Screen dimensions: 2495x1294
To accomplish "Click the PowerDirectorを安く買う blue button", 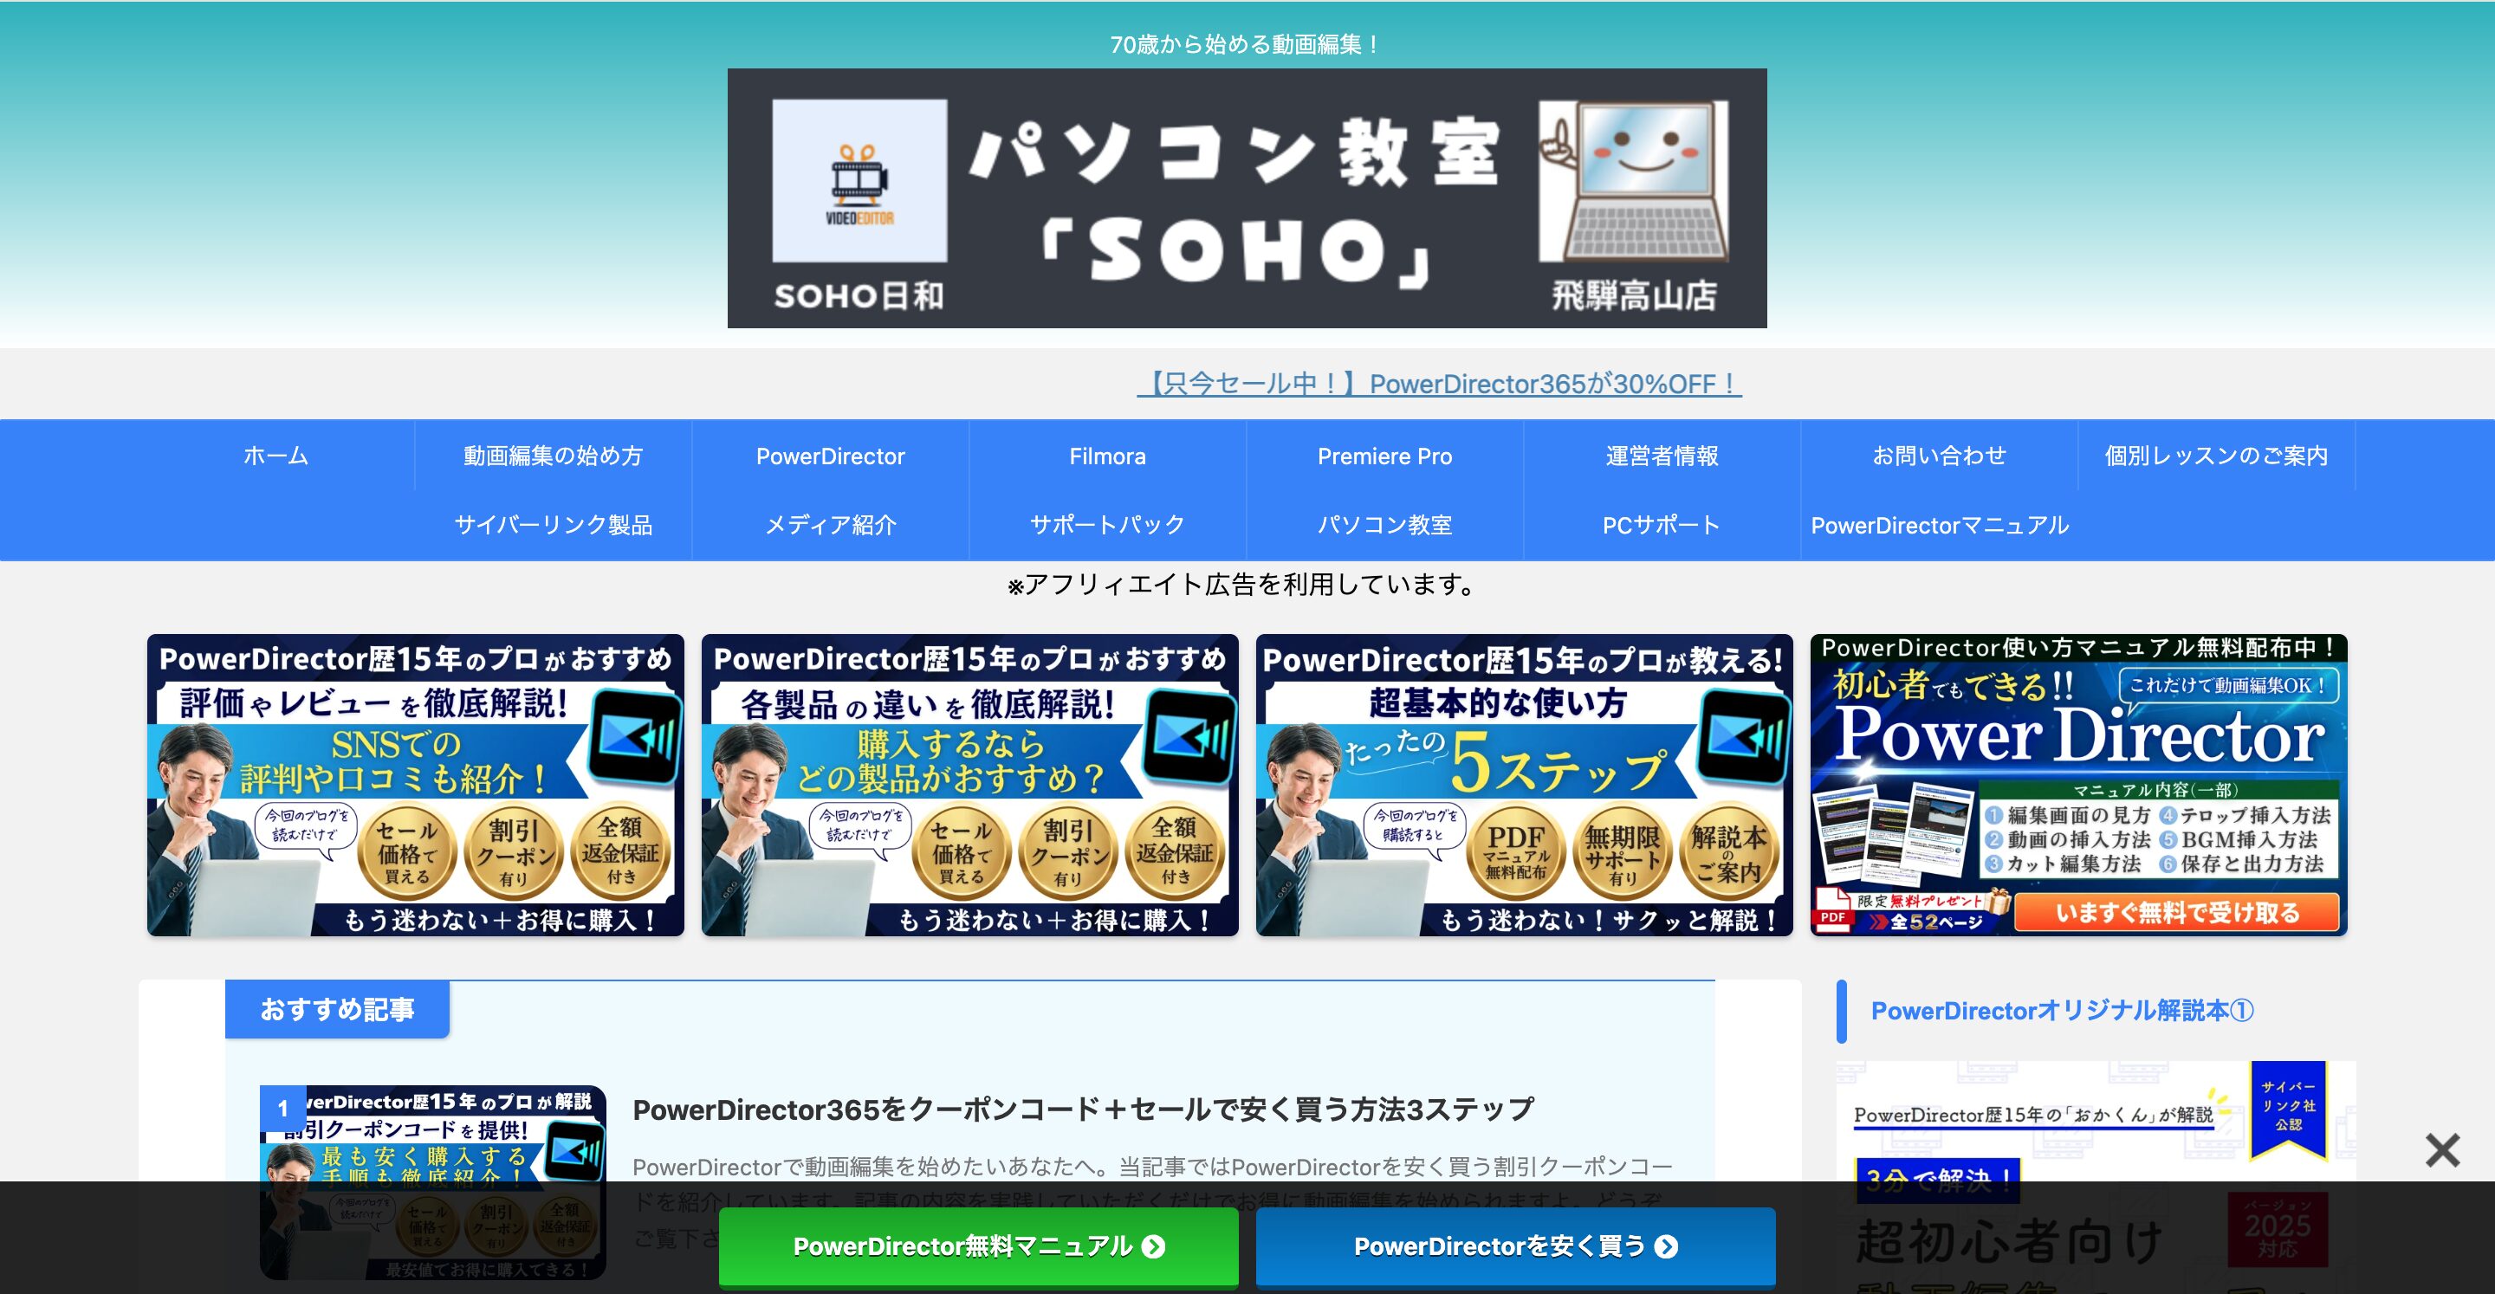I will [x=1513, y=1247].
